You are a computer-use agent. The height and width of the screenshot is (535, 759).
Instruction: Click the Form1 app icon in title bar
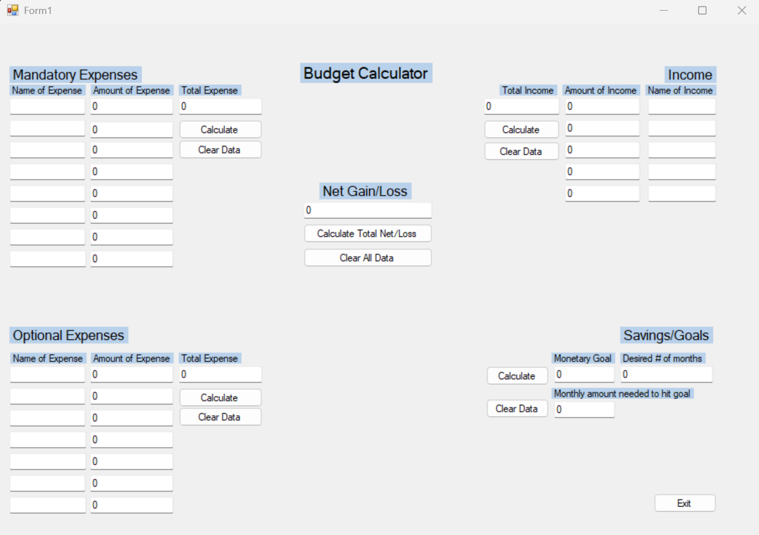[x=13, y=10]
